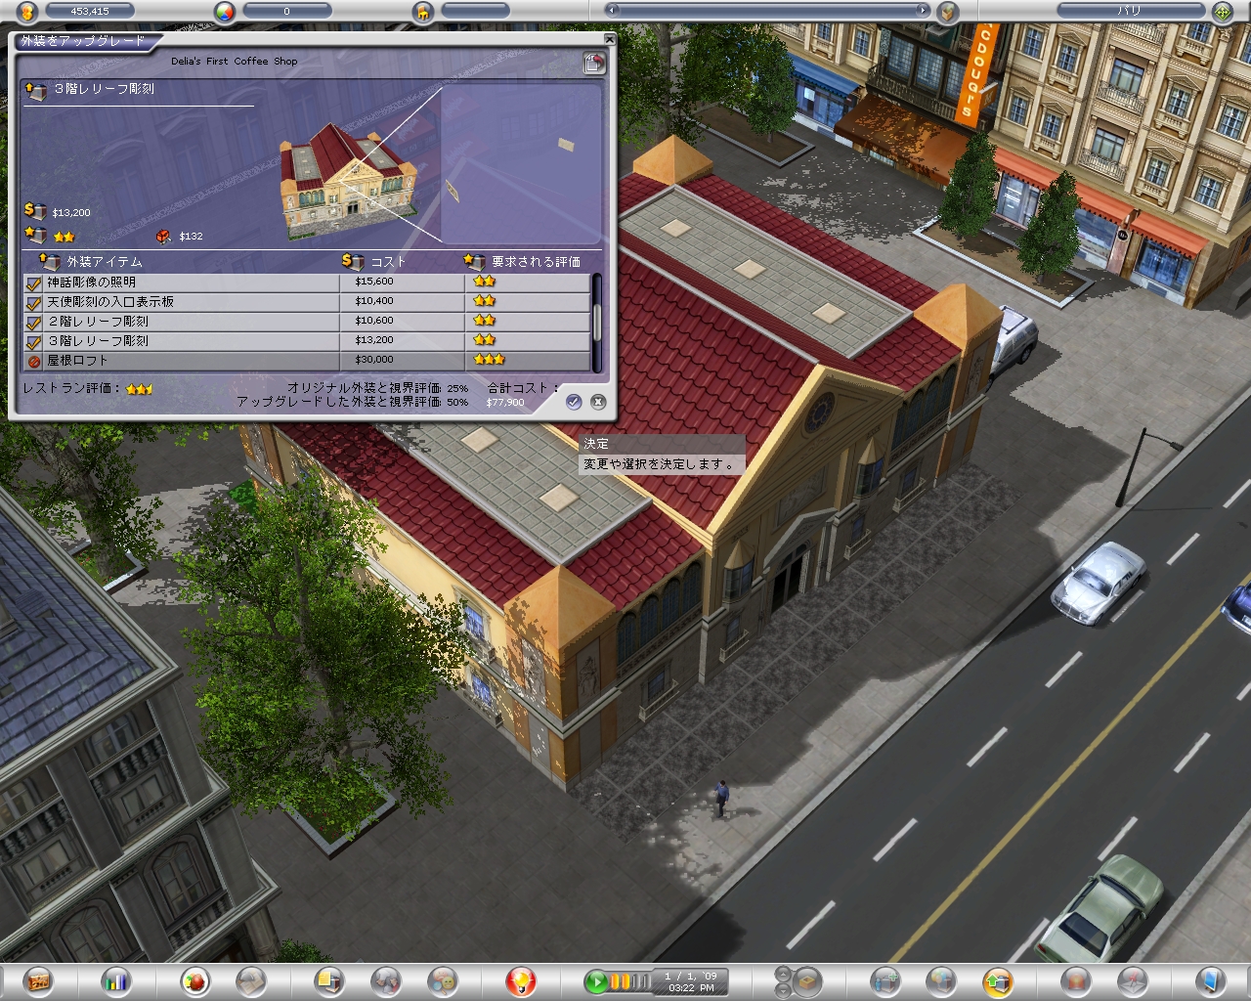The width and height of the screenshot is (1251, 1001).
Task: Click the left arrow of top scroll bar
Action: coord(613,11)
